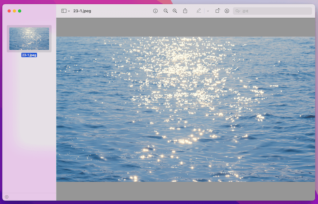
Task: Open search options magnifier dropdown
Action: 238,11
